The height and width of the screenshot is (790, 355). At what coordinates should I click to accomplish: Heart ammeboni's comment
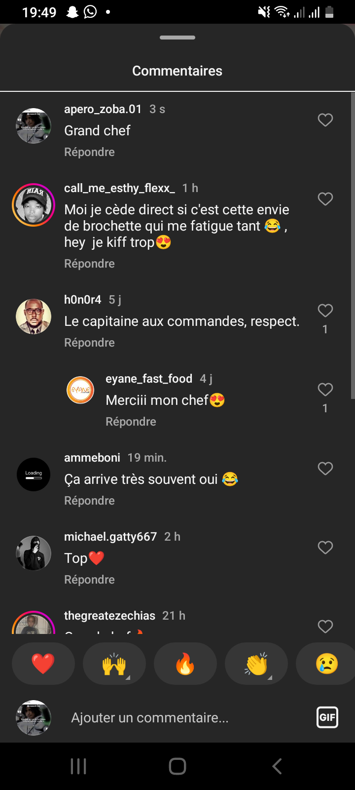tap(325, 469)
